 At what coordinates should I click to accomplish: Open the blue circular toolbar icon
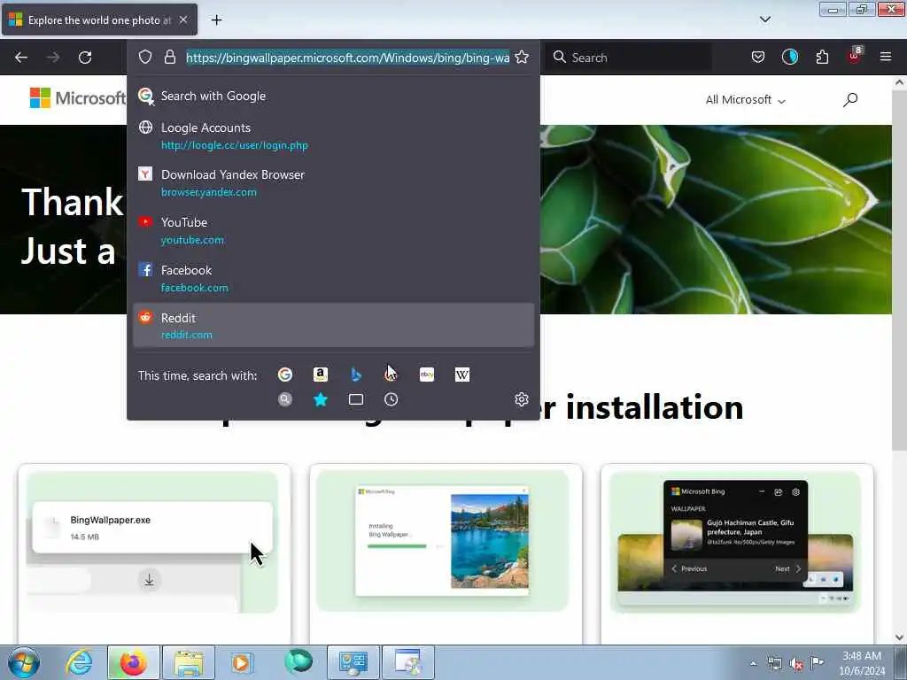click(x=790, y=57)
